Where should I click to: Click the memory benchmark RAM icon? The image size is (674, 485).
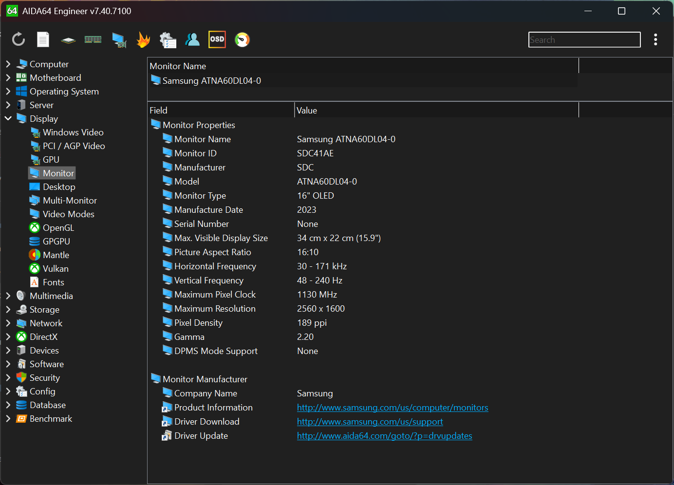coord(93,39)
